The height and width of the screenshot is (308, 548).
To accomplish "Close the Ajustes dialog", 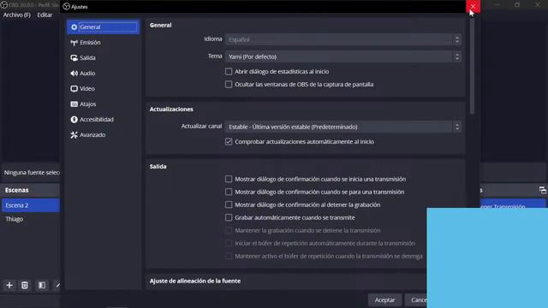I will click(x=473, y=6).
